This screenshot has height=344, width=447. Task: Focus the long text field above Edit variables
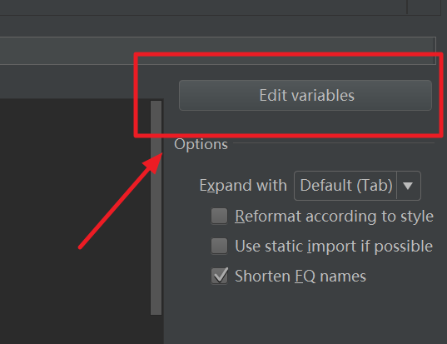[218, 51]
